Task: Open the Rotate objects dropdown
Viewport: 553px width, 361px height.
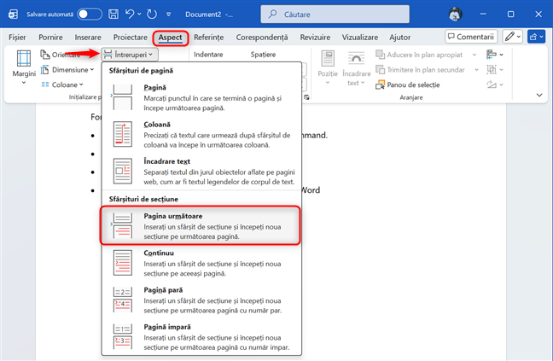Action: 494,84
